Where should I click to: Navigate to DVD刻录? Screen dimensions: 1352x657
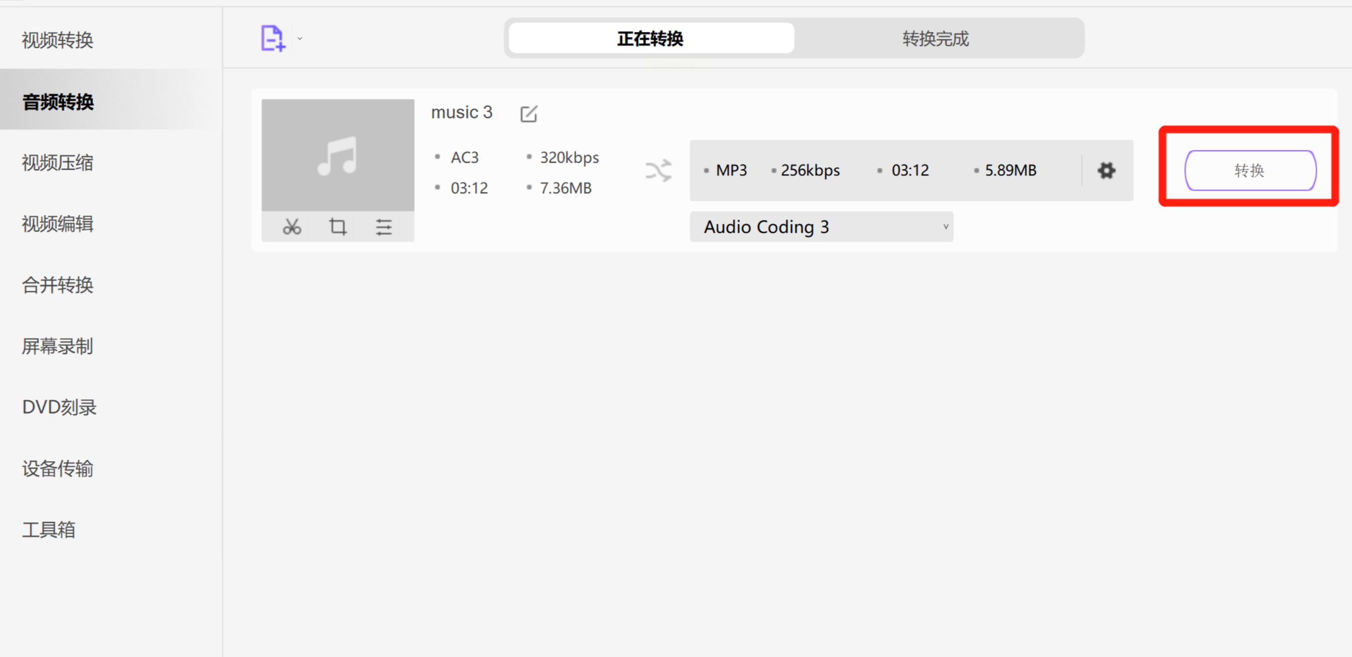(59, 407)
